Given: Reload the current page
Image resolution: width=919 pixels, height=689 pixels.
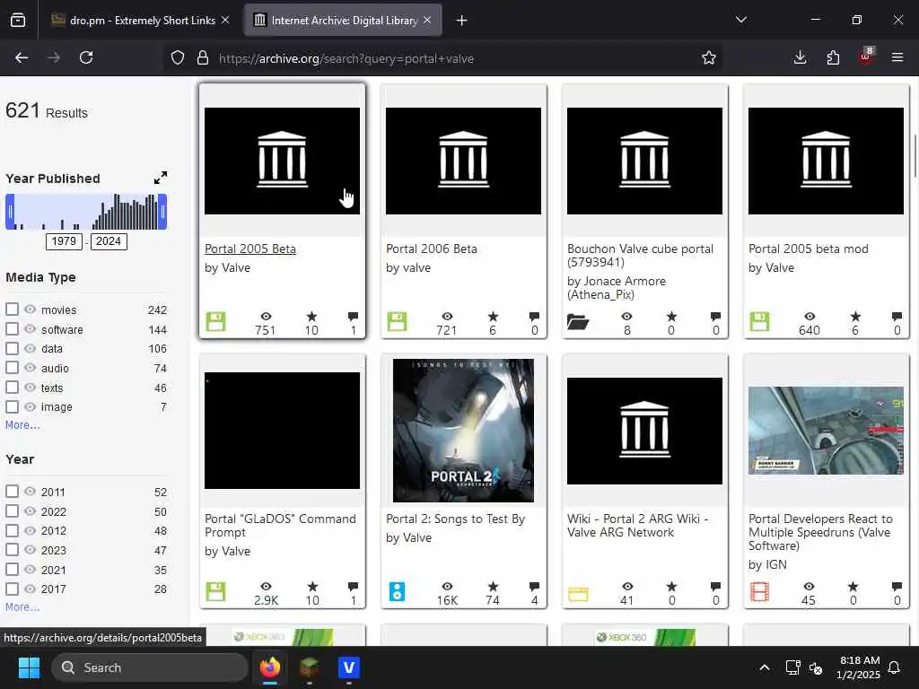Looking at the screenshot, I should pos(86,57).
